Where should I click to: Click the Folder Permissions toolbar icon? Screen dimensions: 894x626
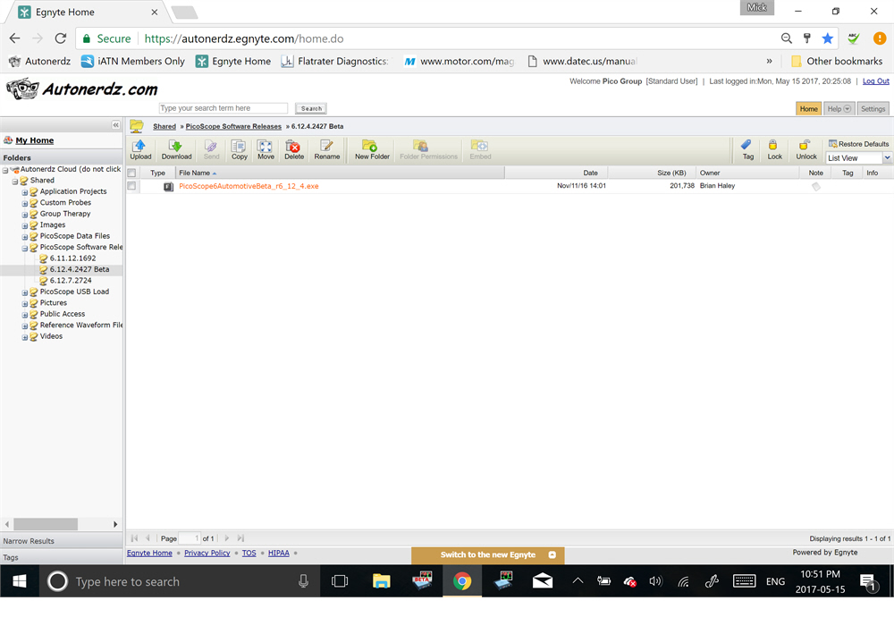428,150
